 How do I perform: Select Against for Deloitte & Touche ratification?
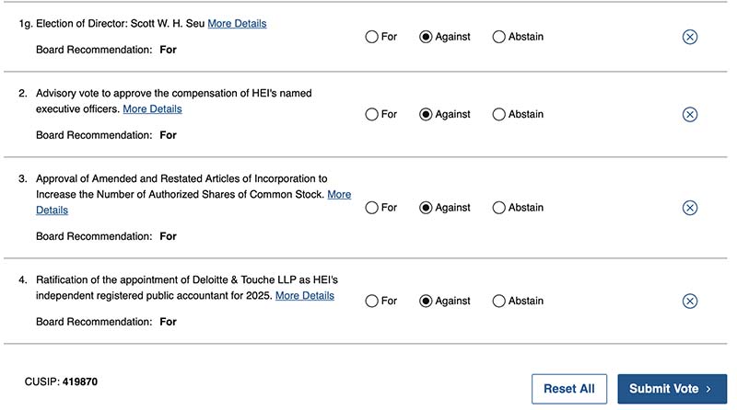(426, 301)
